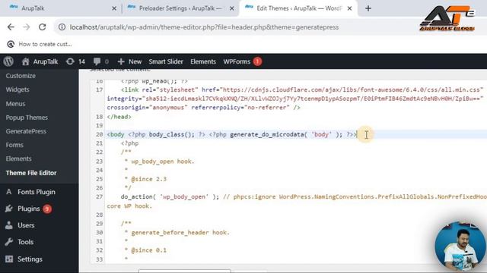This screenshot has height=273, width=487.
Task: Open Elements in the sidebar submenu
Action: [x=18, y=158]
